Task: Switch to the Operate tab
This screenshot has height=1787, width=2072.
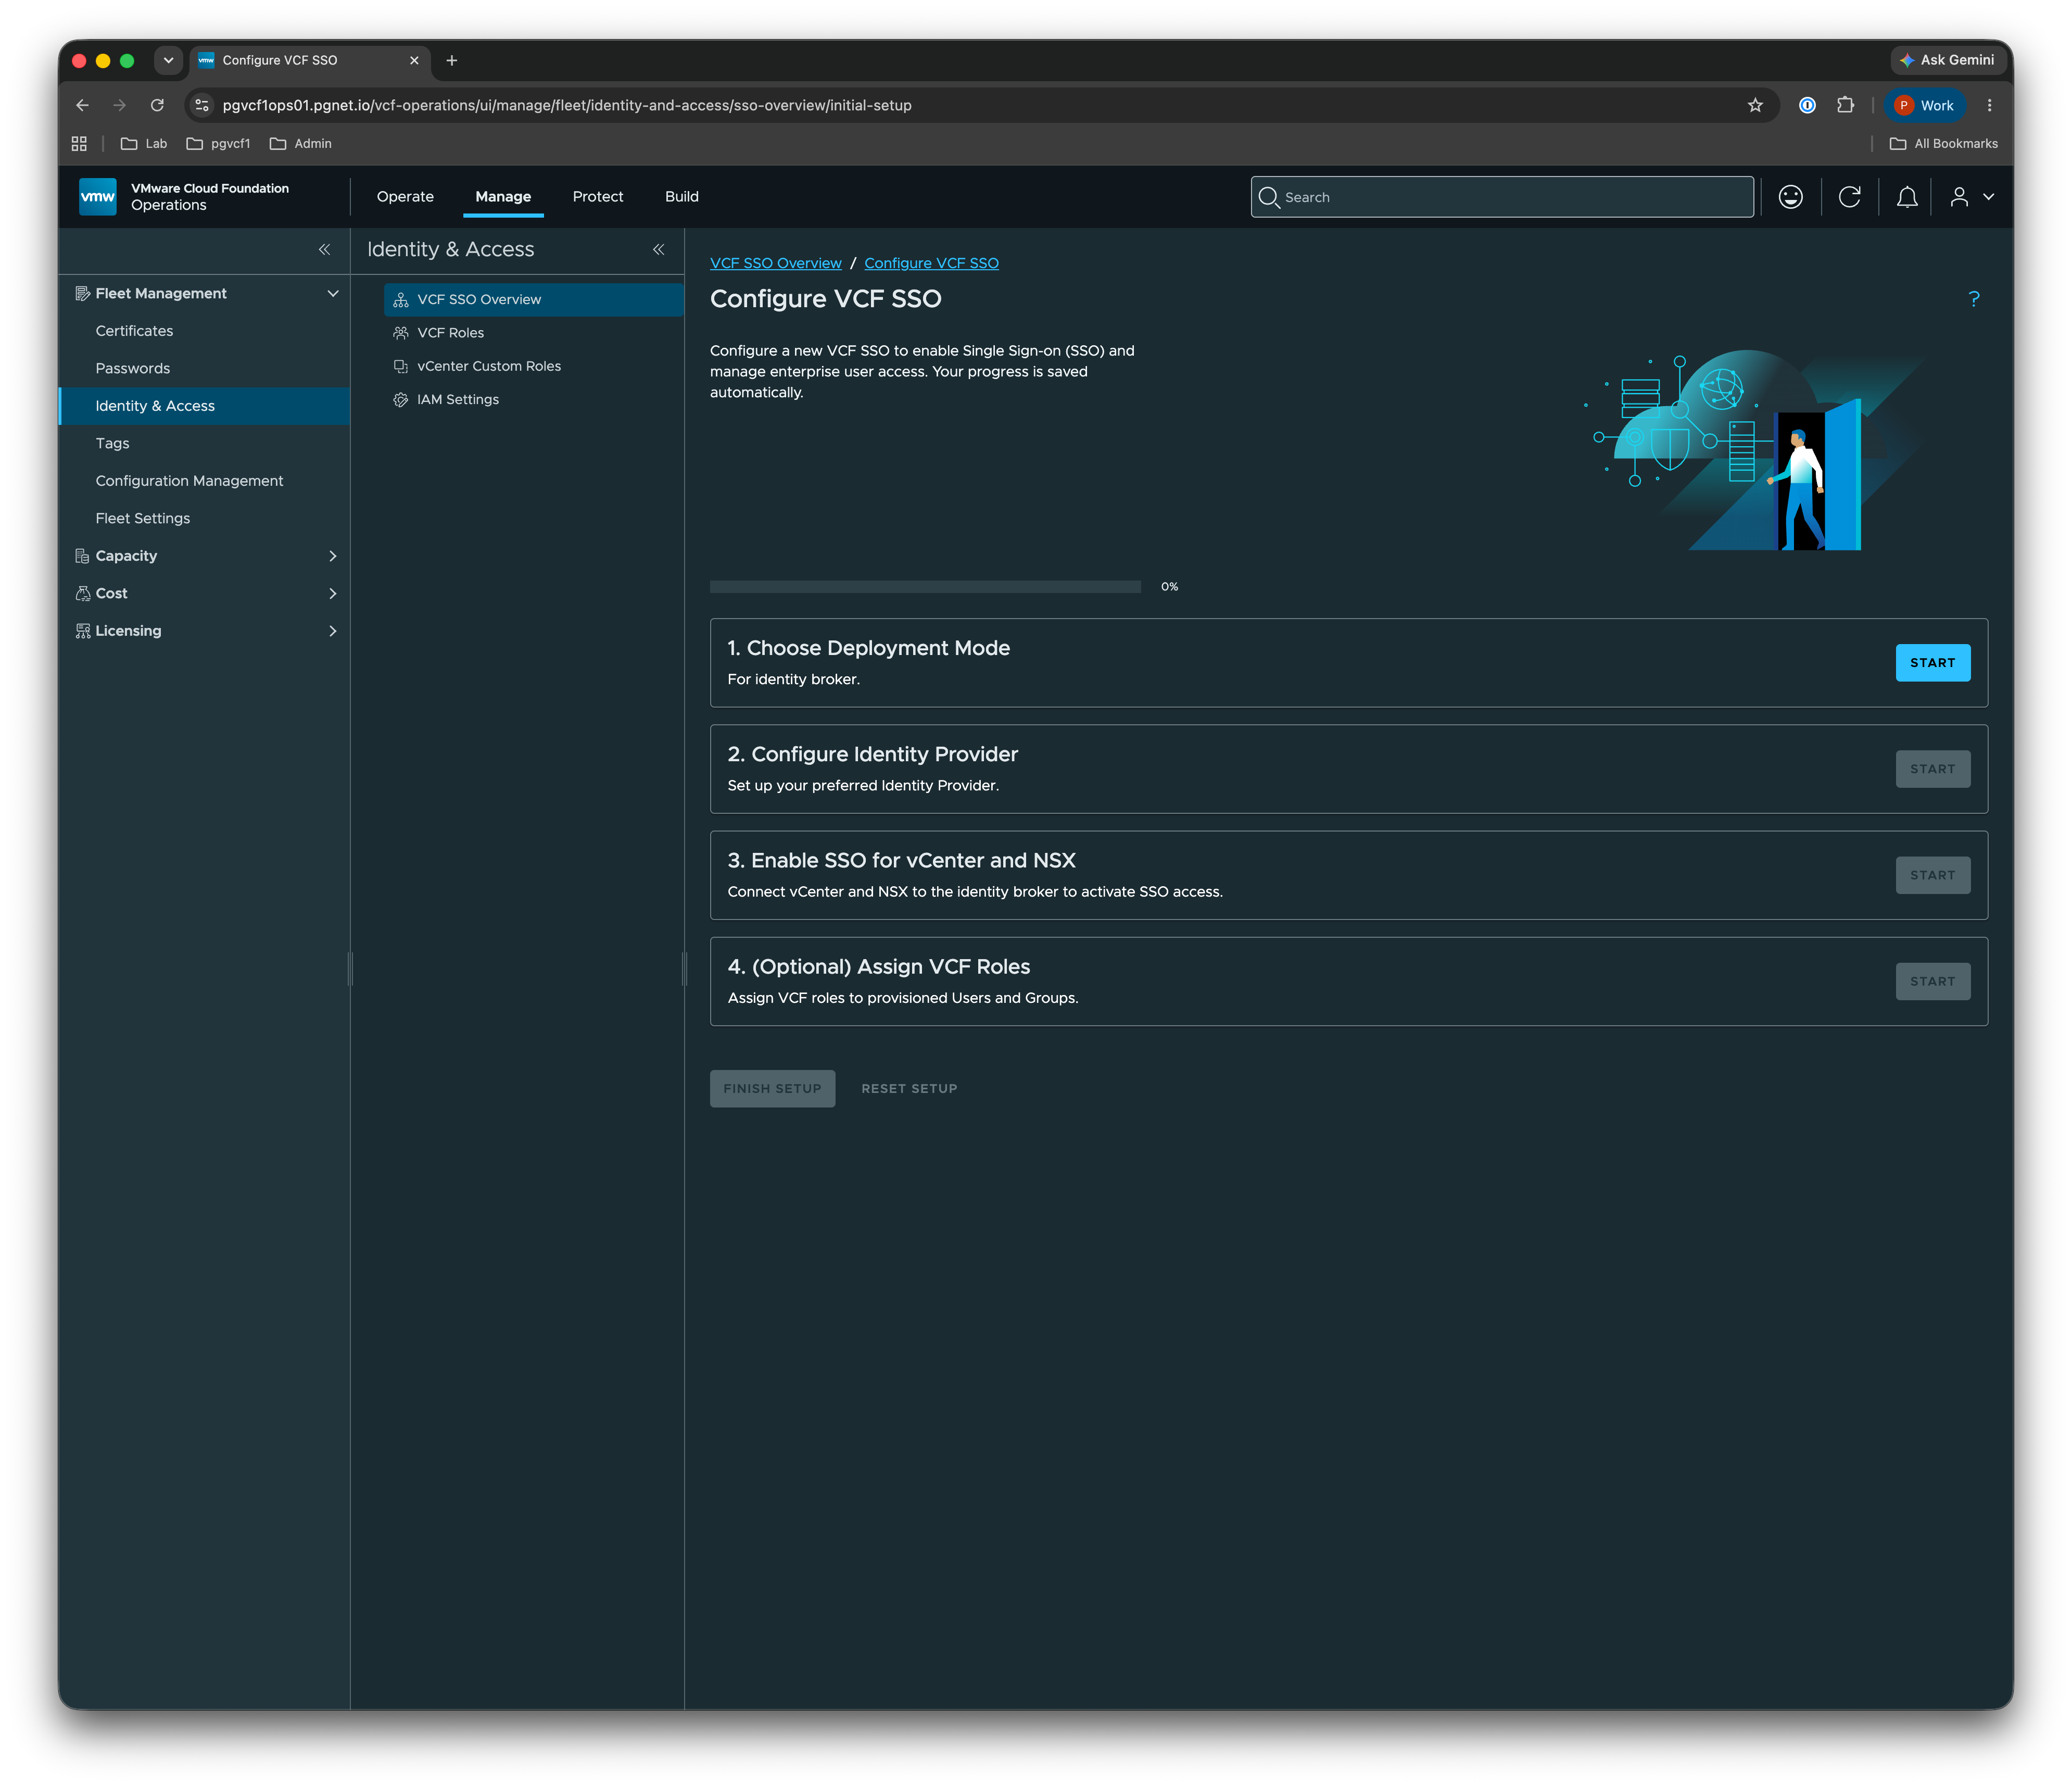Action: pos(405,197)
